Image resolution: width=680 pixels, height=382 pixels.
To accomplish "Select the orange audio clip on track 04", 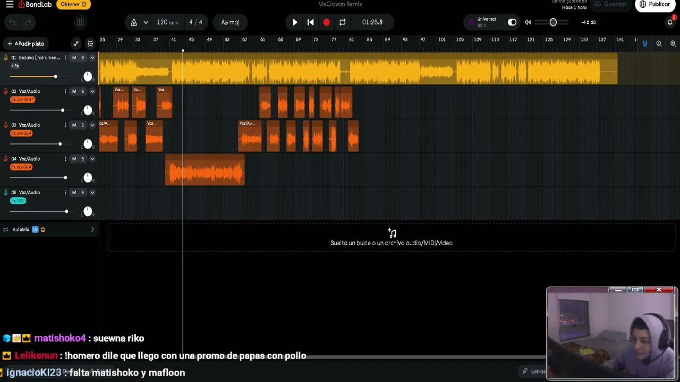I will pos(205,170).
